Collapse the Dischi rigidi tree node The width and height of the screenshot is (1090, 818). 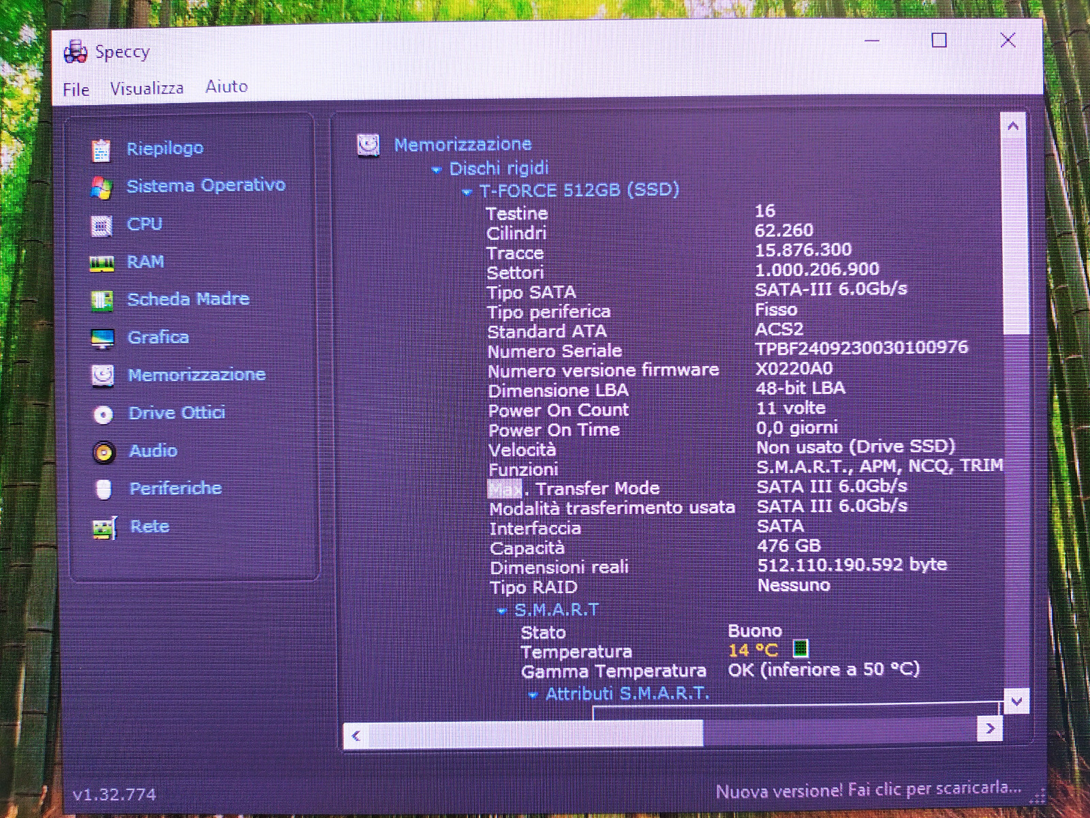click(437, 170)
